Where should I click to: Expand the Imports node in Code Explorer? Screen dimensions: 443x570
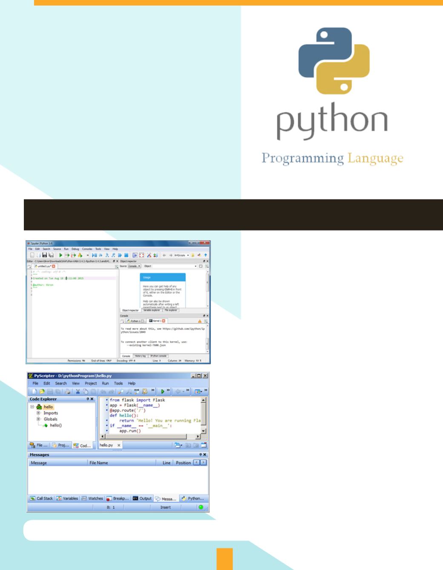[x=38, y=413]
